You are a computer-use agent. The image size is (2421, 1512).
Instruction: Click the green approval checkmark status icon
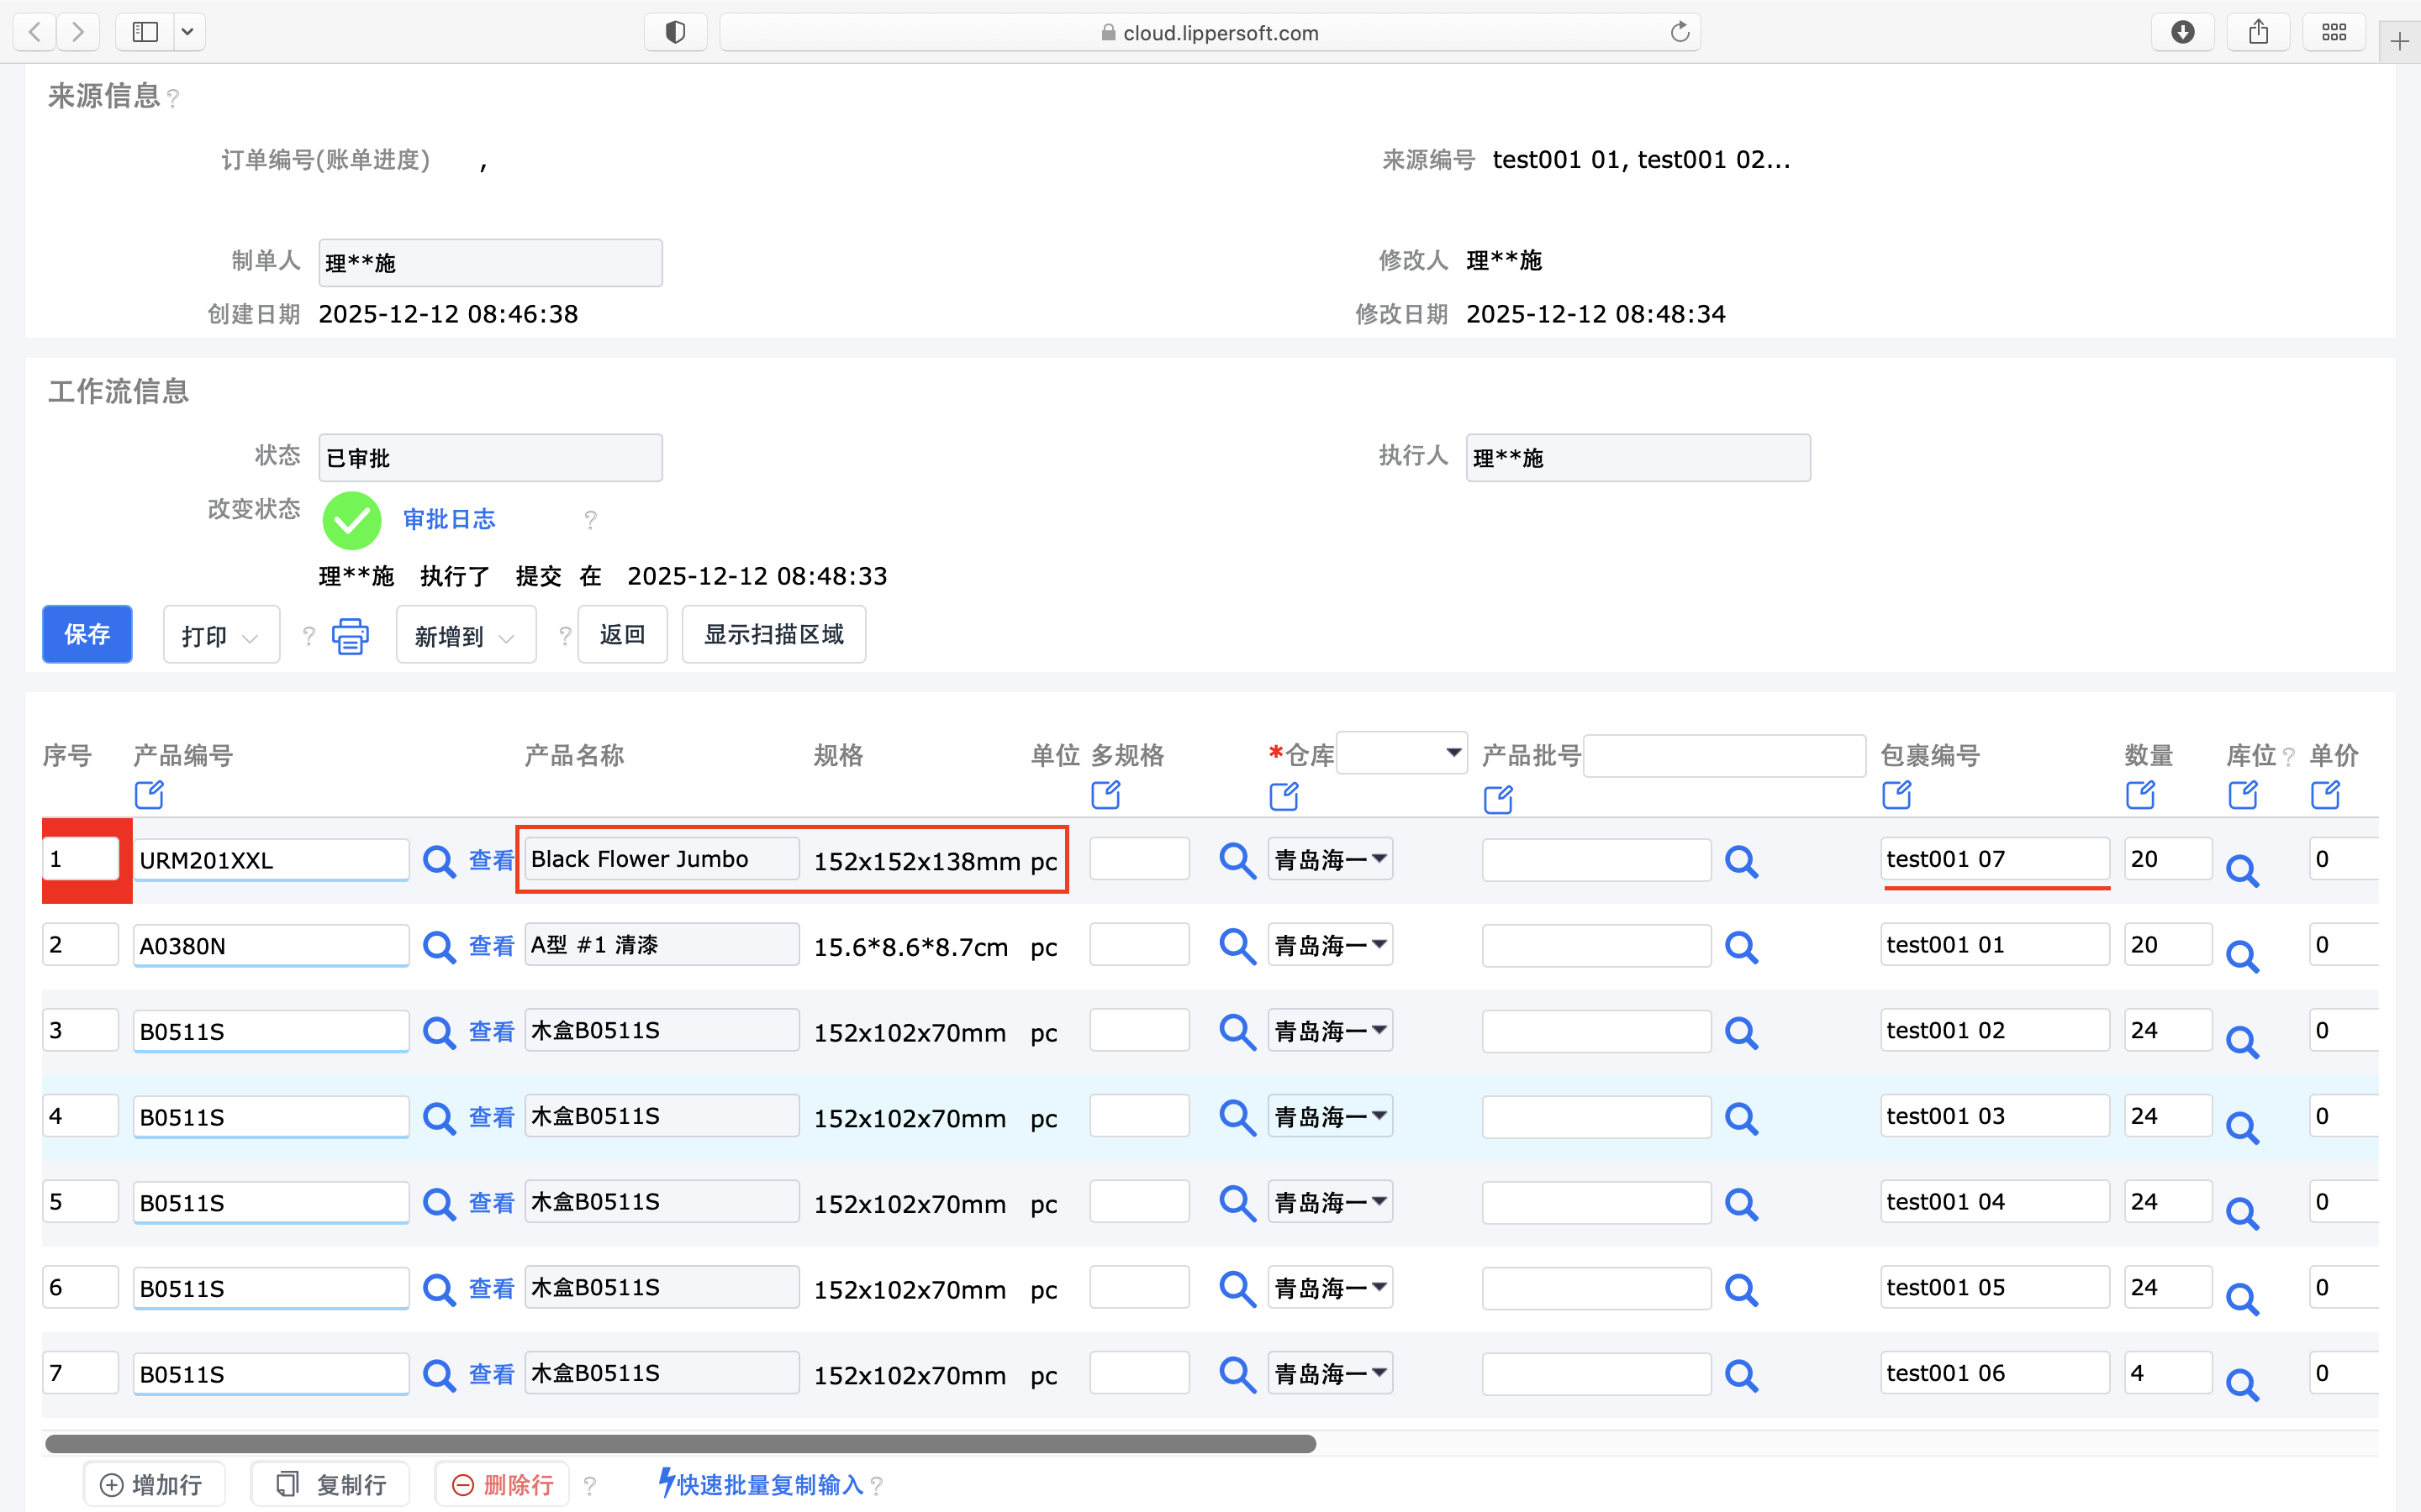click(x=352, y=520)
